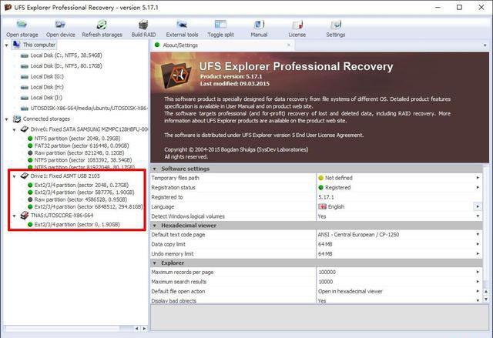The height and width of the screenshot is (338, 493).
Task: Open the License dialog icon
Action: coord(297,25)
